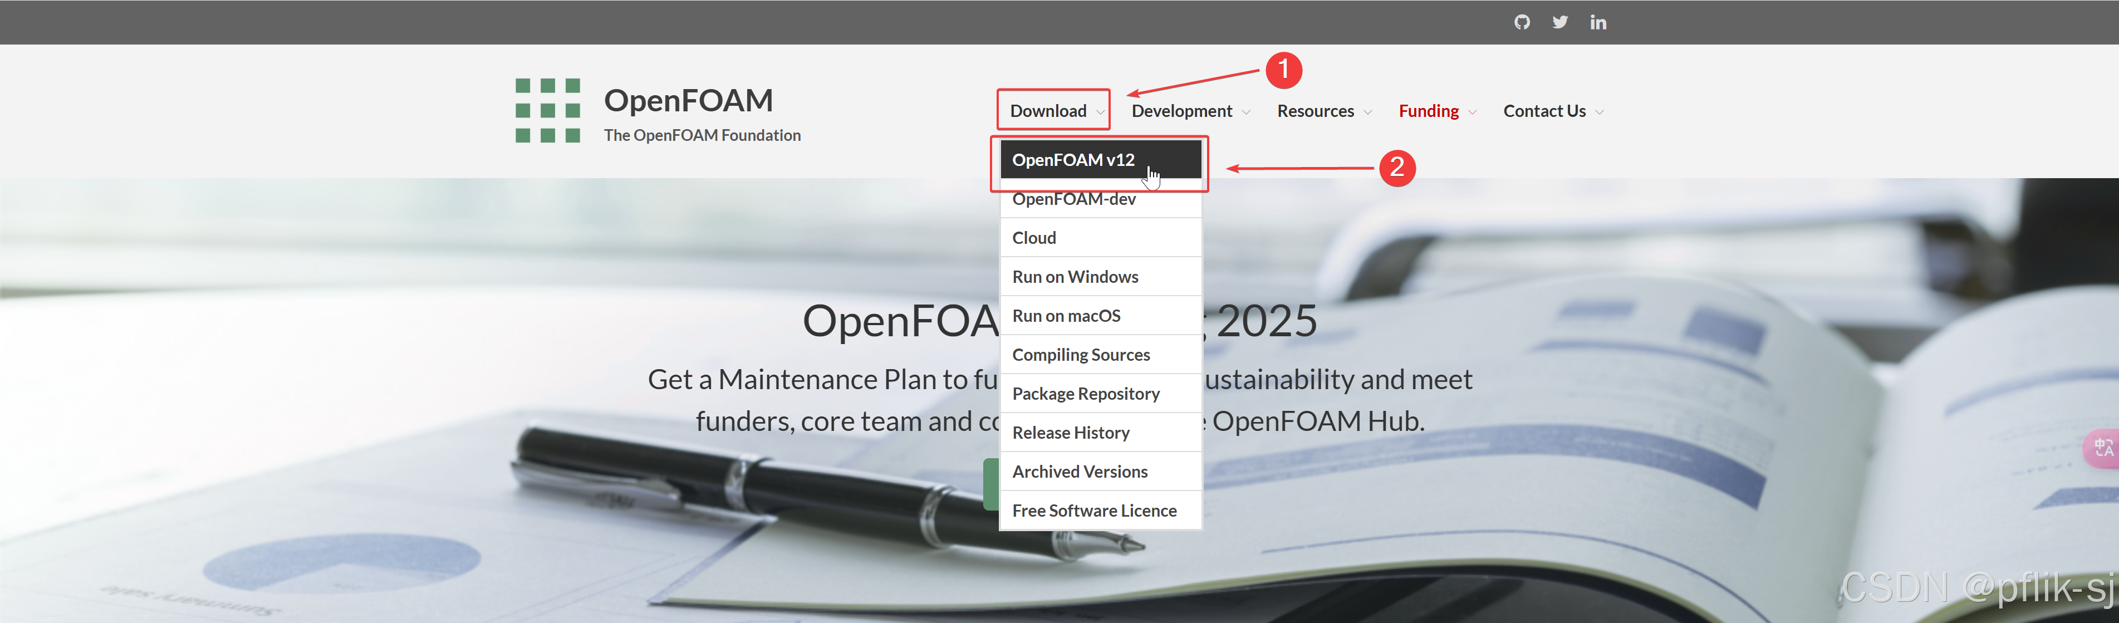
Task: Open the Twitter icon link
Action: pyautogui.click(x=1559, y=22)
